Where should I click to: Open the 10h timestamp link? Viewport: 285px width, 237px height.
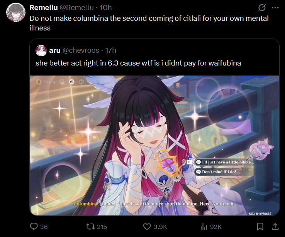tap(105, 8)
